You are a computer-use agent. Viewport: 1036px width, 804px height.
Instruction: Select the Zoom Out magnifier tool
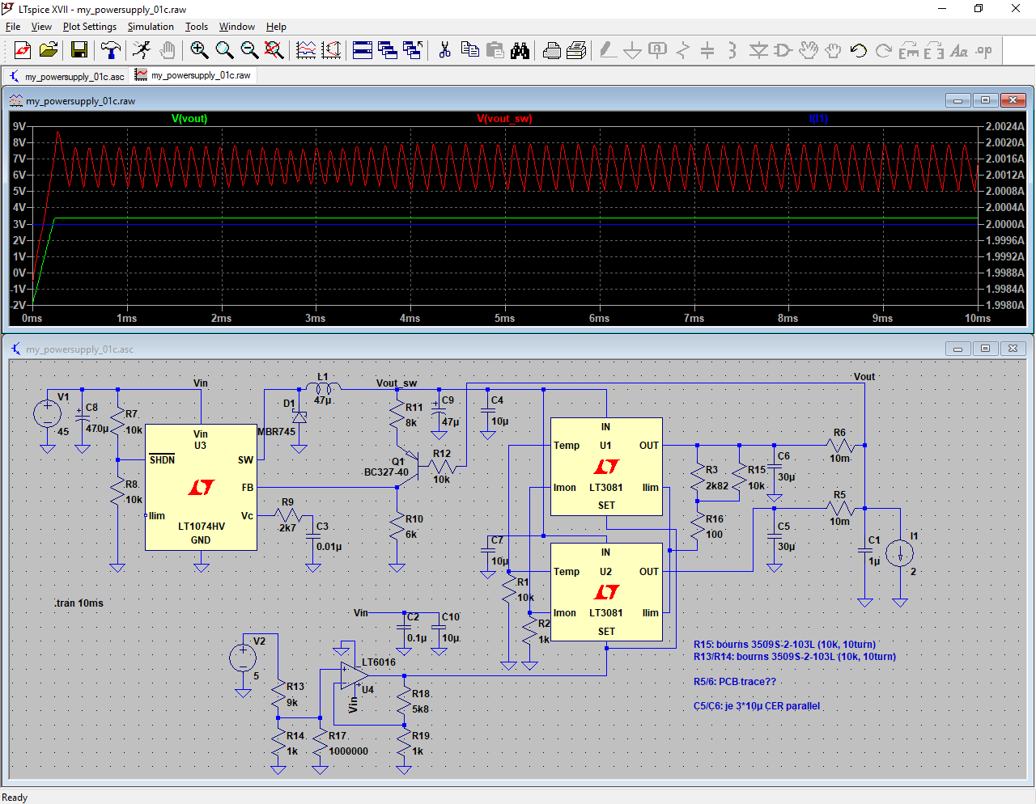click(x=249, y=50)
